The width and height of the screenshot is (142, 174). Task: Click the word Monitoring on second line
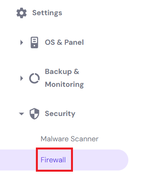(64, 84)
